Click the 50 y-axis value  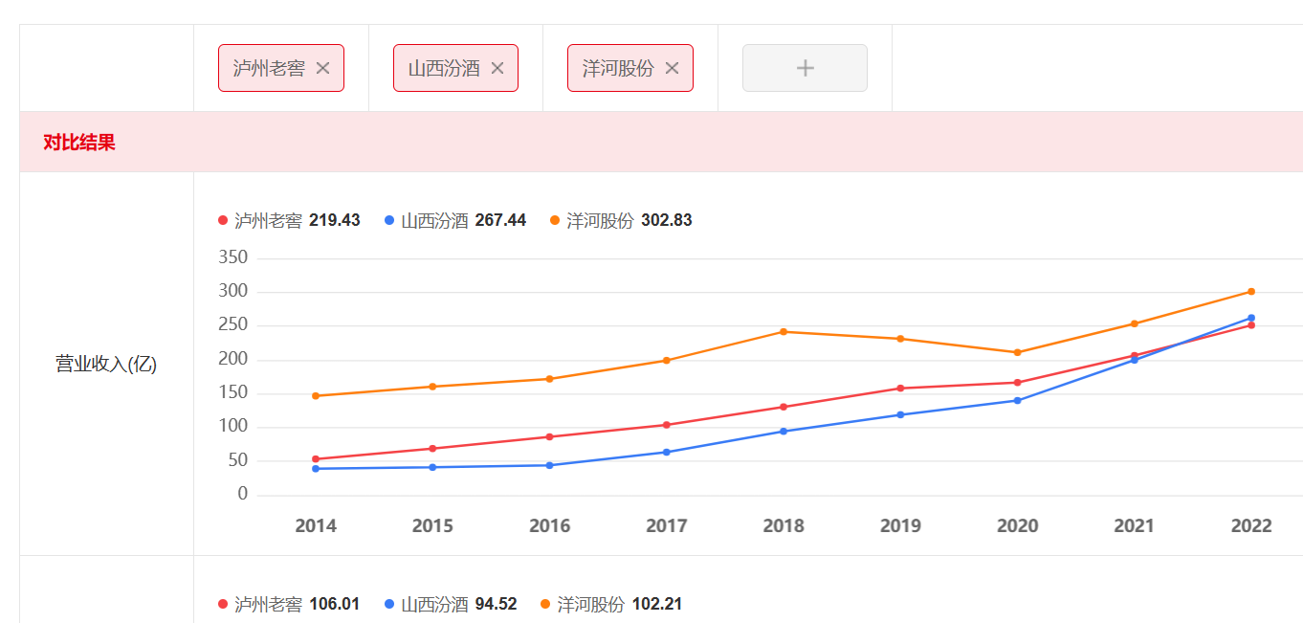237,460
